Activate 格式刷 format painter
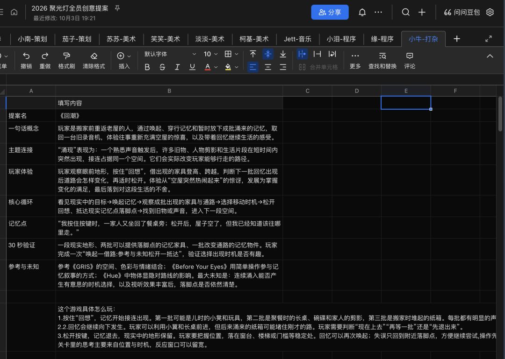This screenshot has width=505, height=359. [x=66, y=61]
